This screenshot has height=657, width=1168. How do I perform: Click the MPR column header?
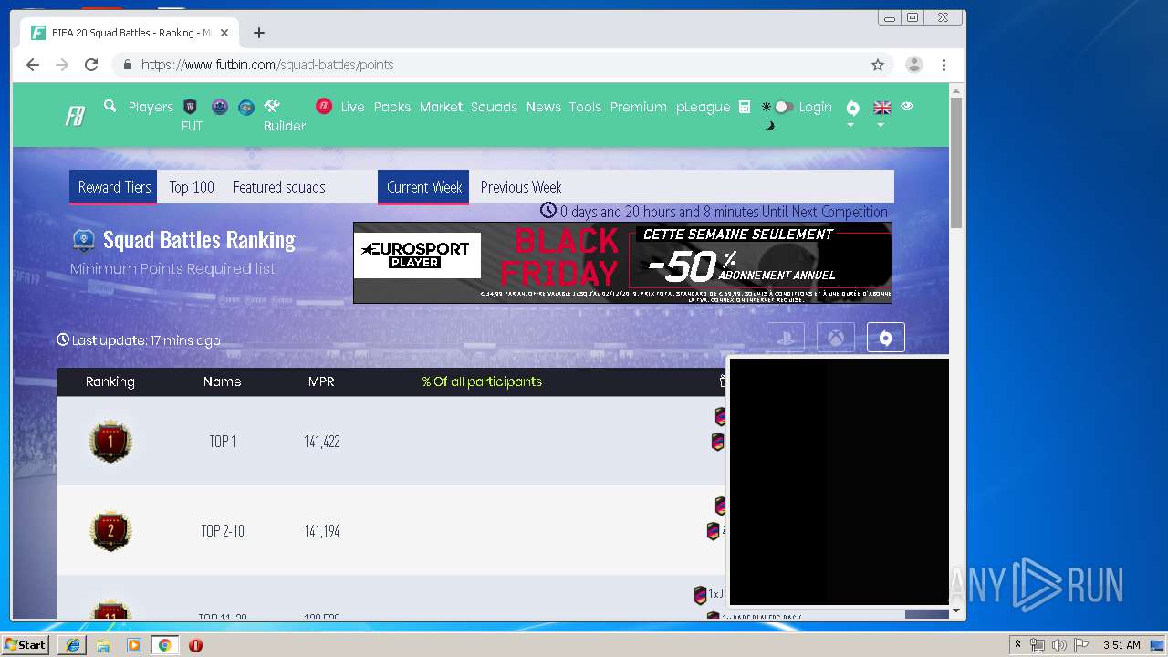(x=321, y=381)
